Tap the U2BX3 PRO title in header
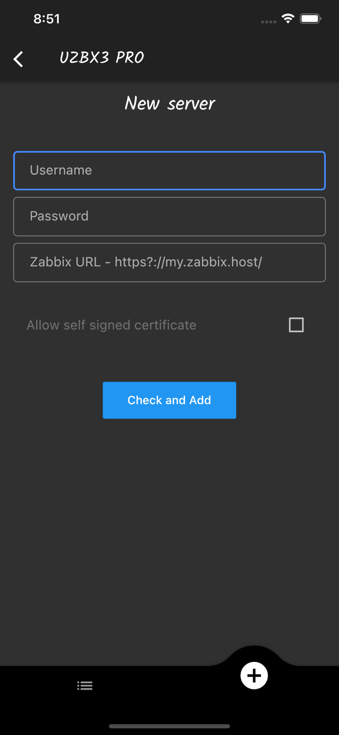This screenshot has width=339, height=735. click(102, 57)
